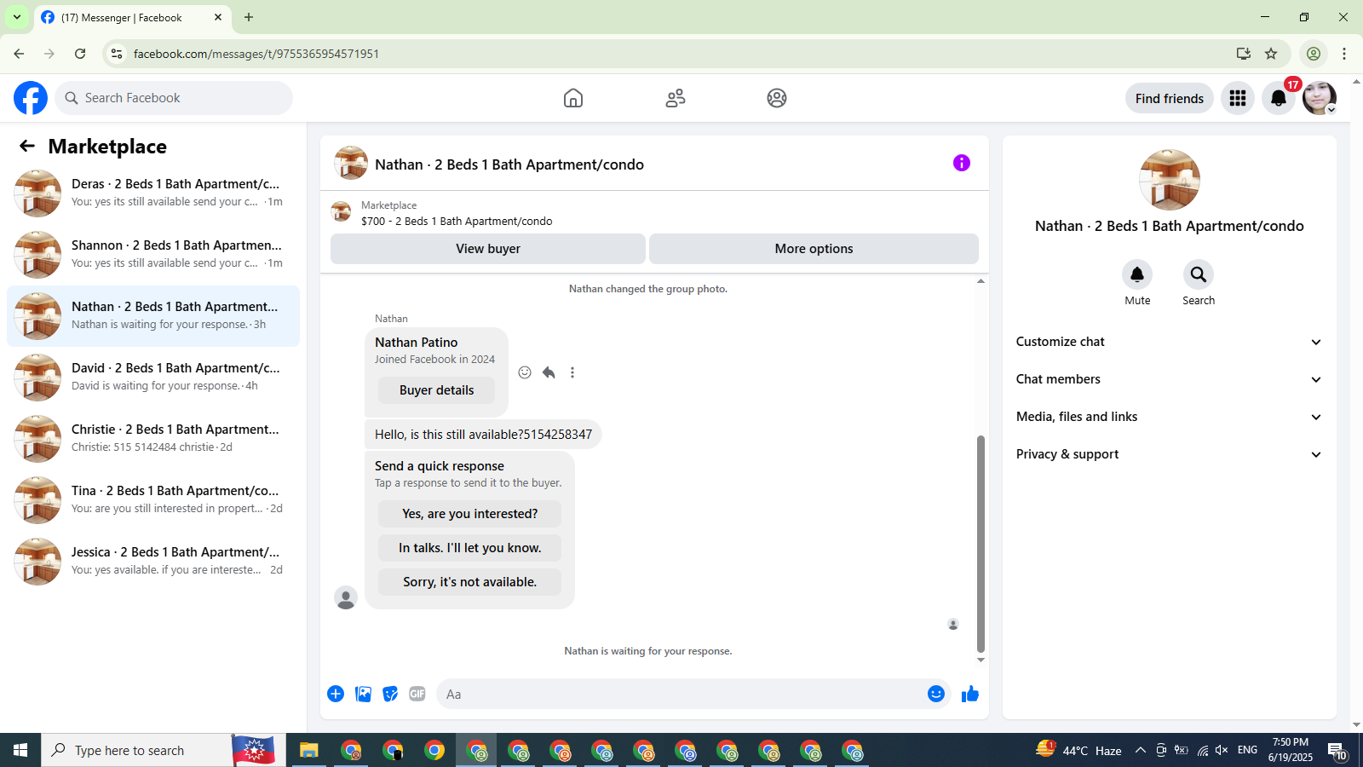Select the Nathan conversation in the list
1363x767 pixels.
tap(153, 316)
